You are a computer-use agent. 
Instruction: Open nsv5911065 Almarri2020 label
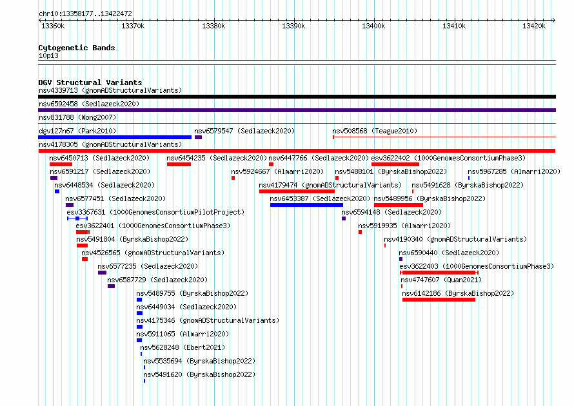pyautogui.click(x=183, y=334)
